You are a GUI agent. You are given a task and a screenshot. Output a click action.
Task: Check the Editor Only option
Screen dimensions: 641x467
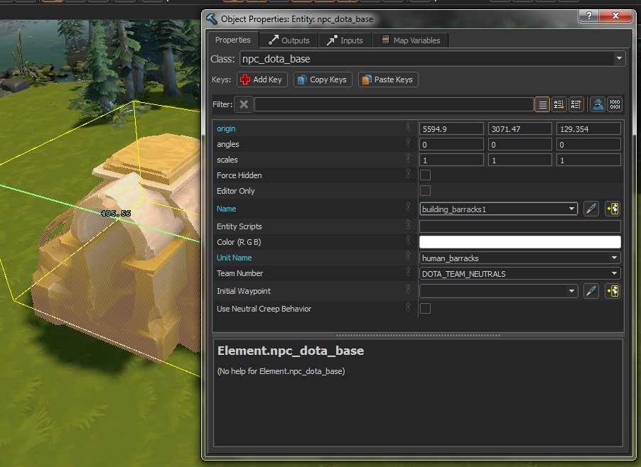tap(426, 190)
